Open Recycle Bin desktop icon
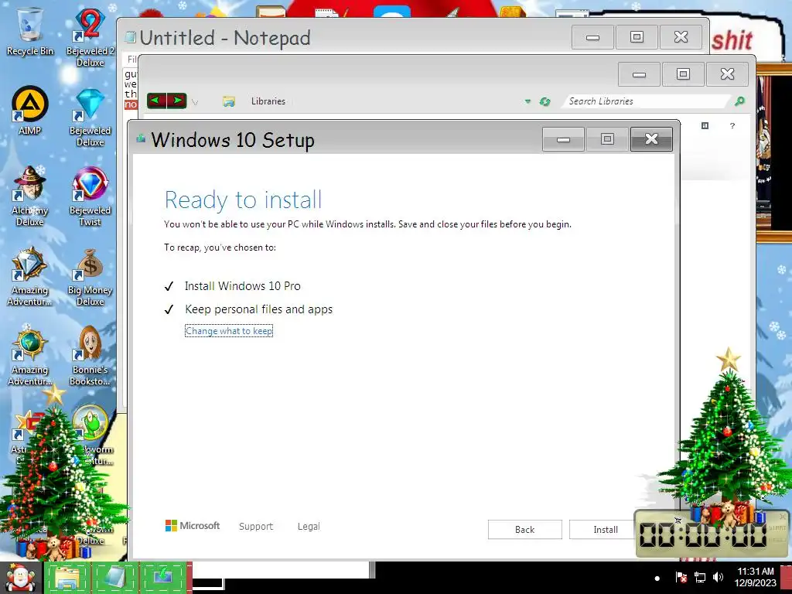This screenshot has height=594, width=792. [30, 31]
